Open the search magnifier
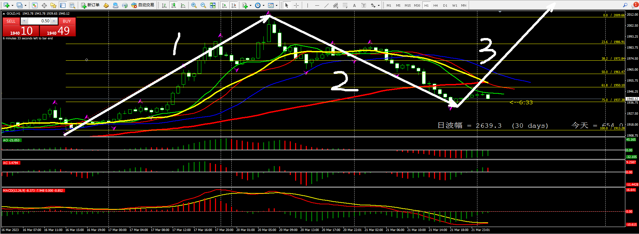The height and width of the screenshot is (234, 639). click(625, 5)
